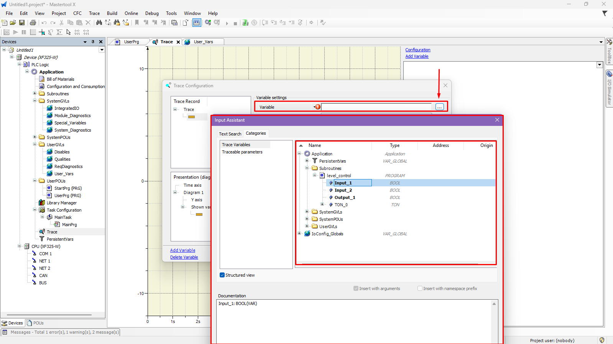Screen dimensions: 613x344
Task: Click the Configuration link
Action: [417, 50]
